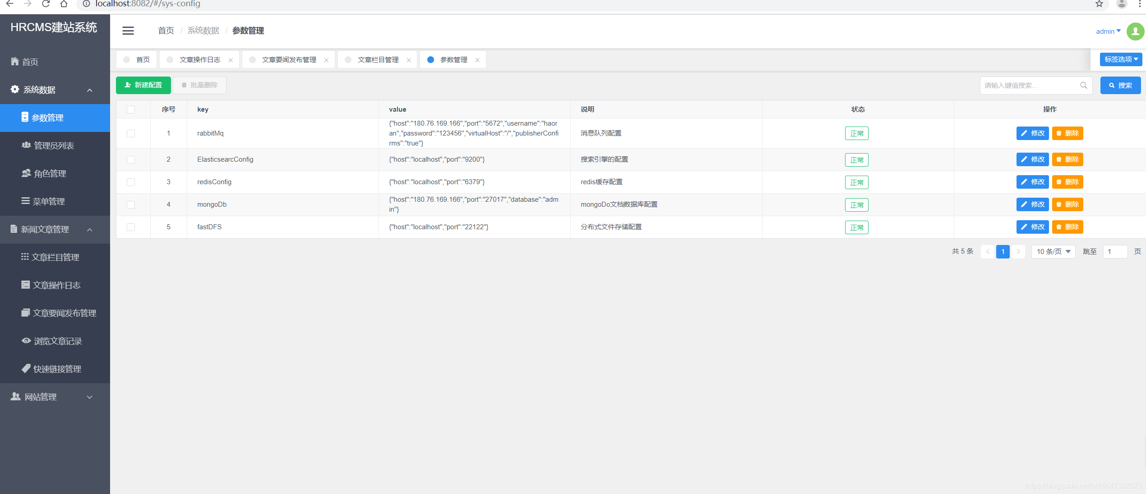This screenshot has height=494, width=1146.
Task: Click the 正常 status tag of fastDFS
Action: click(856, 227)
